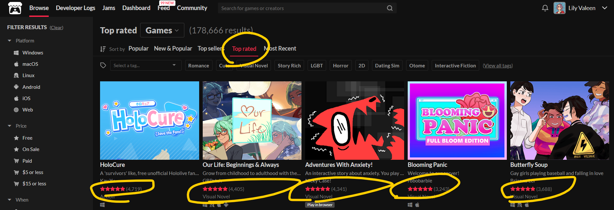Viewport: 614px width, 210px height.
Task: Filter by the Linux platform
Action: (x=28, y=75)
